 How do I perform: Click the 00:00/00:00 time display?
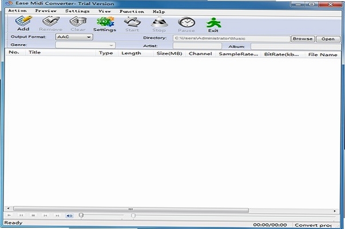270,225
